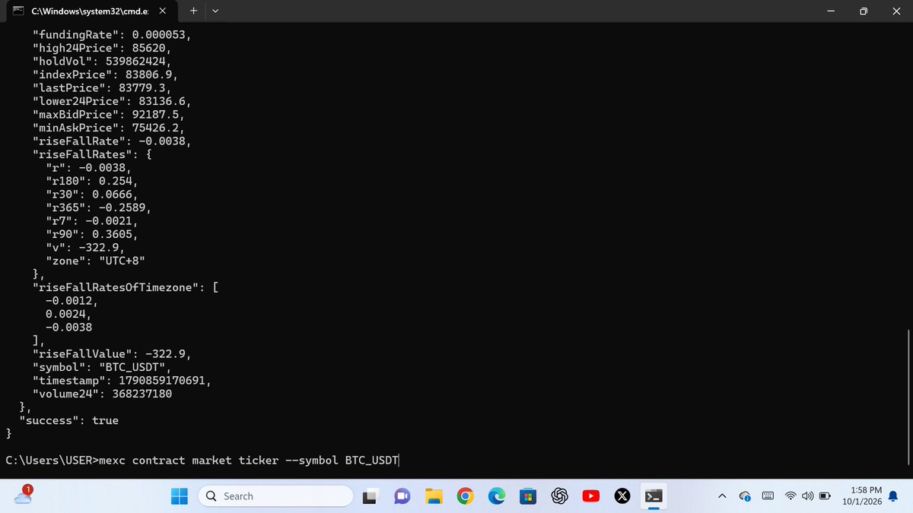Open the new tab profile dropdown
The image size is (913, 513).
point(215,11)
